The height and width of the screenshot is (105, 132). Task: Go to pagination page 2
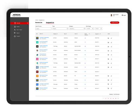pos(108,98)
